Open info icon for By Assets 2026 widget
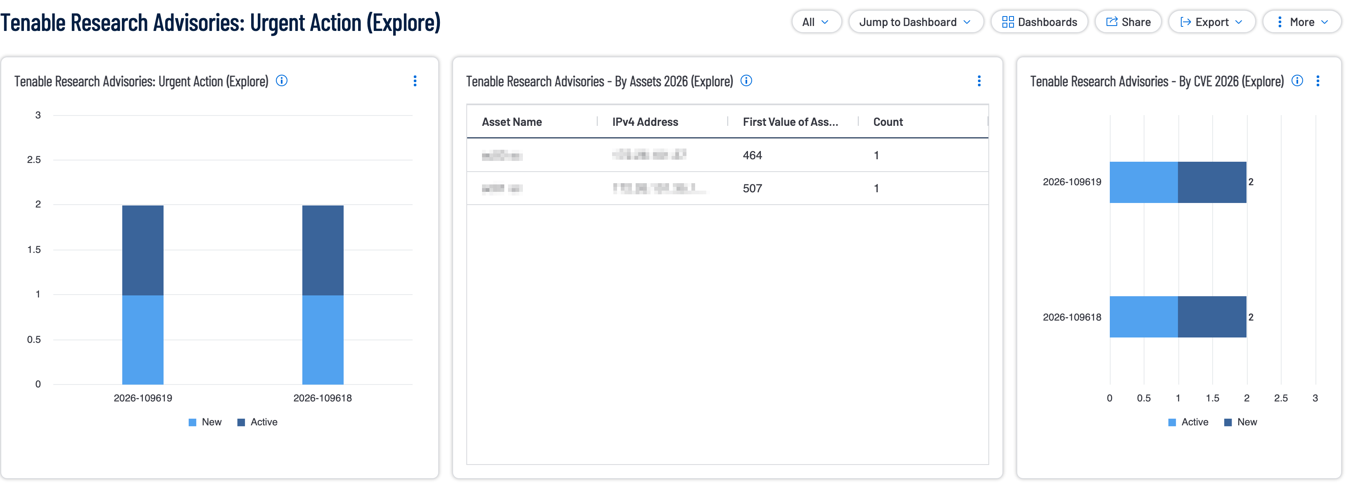 pos(746,80)
